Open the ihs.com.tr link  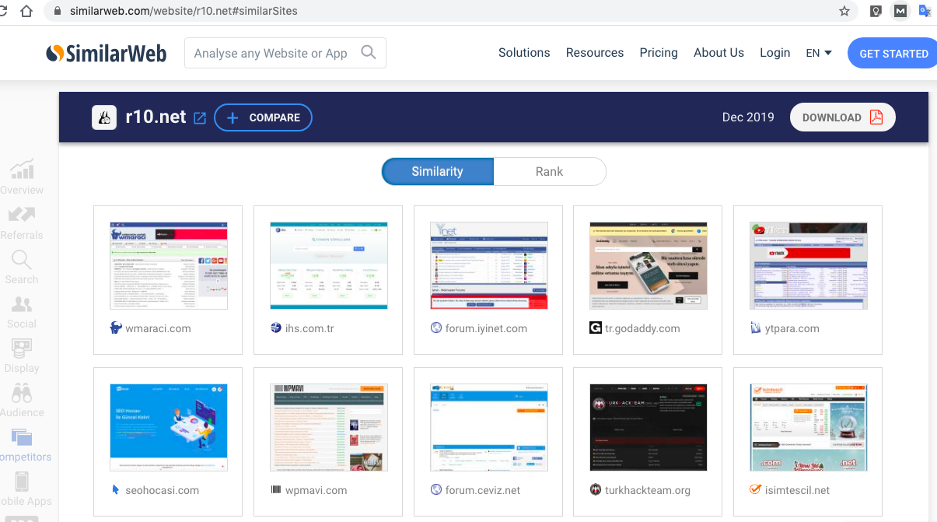coord(309,328)
